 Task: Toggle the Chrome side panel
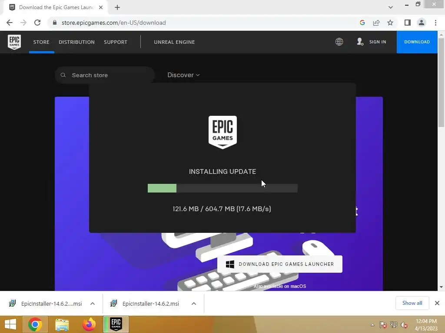point(408,23)
